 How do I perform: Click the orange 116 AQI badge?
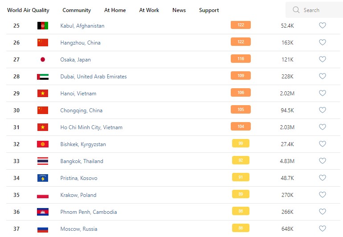[241, 59]
